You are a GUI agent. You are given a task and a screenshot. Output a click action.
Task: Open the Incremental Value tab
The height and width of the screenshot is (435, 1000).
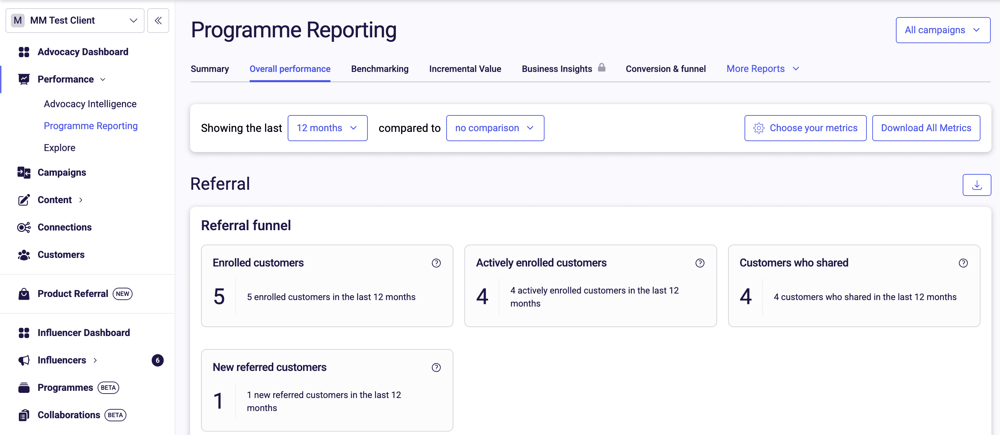(x=465, y=69)
